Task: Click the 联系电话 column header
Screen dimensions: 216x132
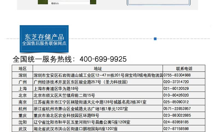Action: point(184,69)
